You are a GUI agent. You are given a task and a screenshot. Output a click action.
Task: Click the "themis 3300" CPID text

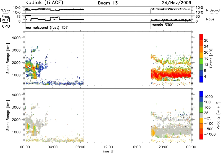[162, 25]
